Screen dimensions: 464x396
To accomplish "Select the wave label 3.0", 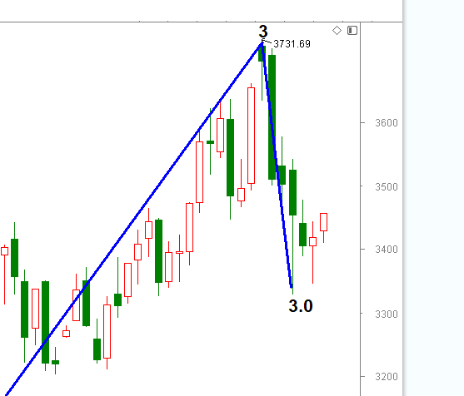I will 301,306.
